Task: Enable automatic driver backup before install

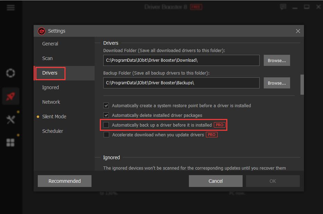Action: 106,125
